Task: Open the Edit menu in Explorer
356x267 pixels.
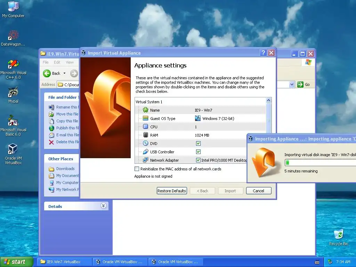Action: click(57, 62)
